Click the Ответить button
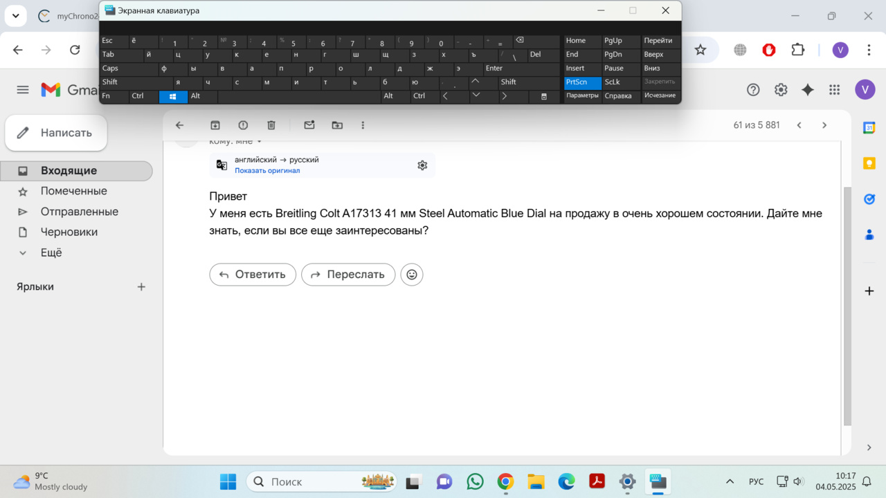Image resolution: width=886 pixels, height=498 pixels. 253,275
